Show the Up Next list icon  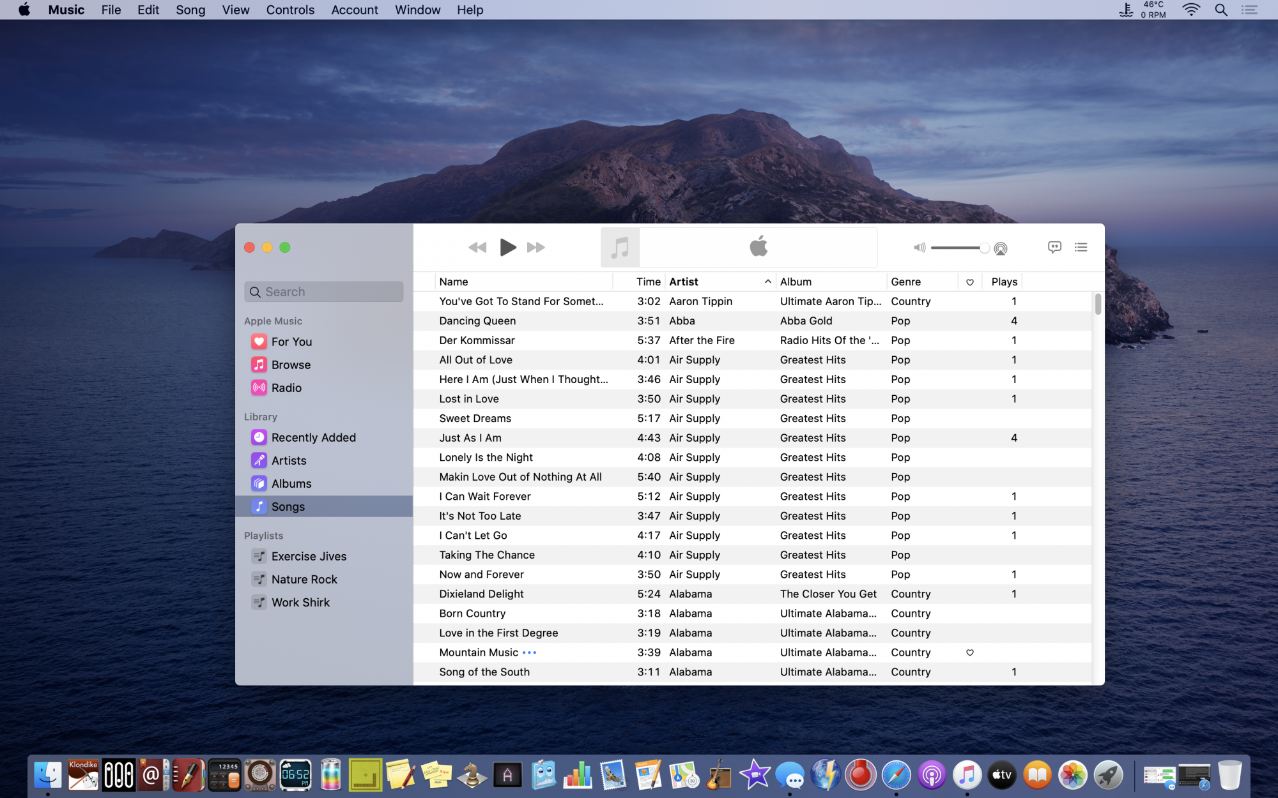point(1081,247)
